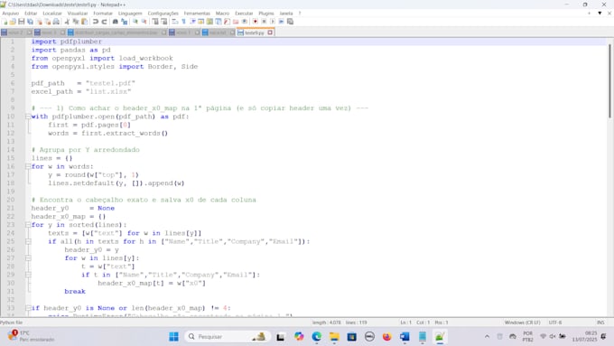
Task: Collapse the 'for w in words' fold at line 16
Action: [28, 166]
